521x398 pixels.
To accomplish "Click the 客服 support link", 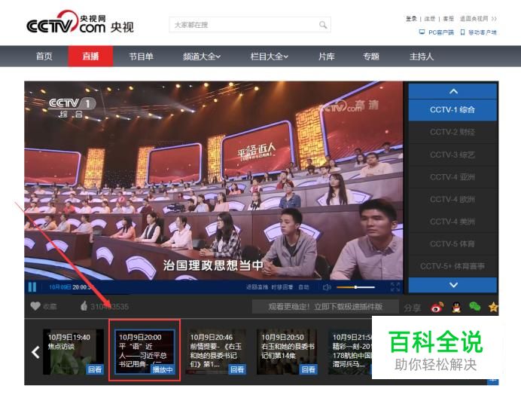I will click(x=448, y=19).
